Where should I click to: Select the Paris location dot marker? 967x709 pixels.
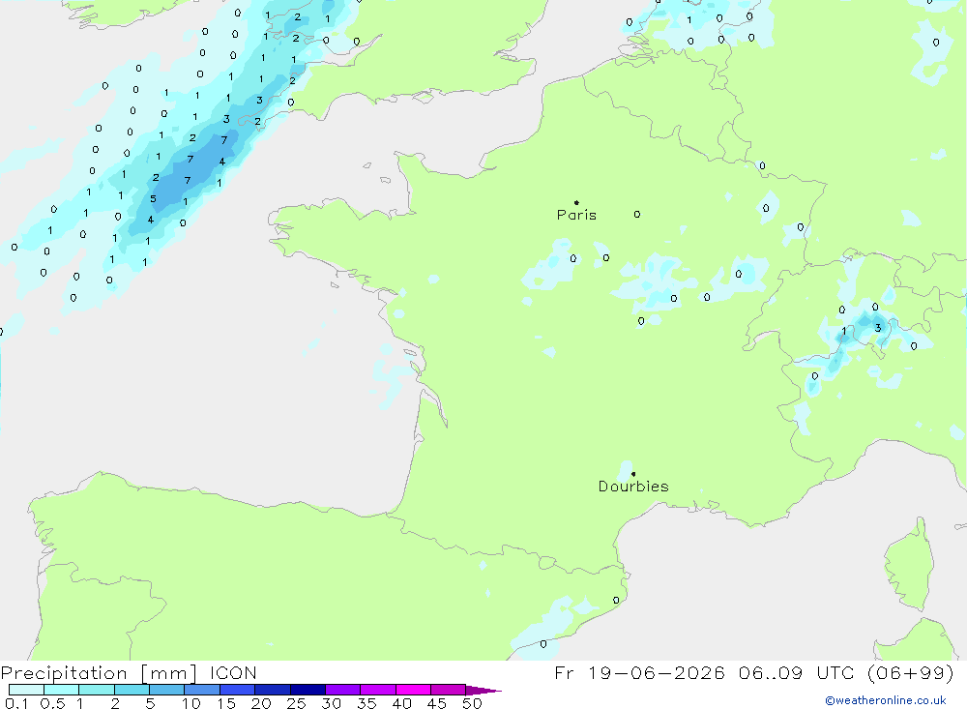[576, 202]
